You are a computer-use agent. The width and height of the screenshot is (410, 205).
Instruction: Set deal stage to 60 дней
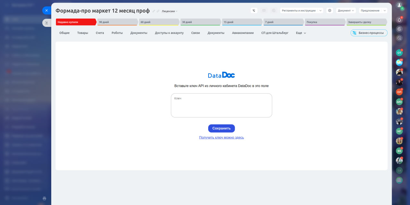(x=159, y=22)
